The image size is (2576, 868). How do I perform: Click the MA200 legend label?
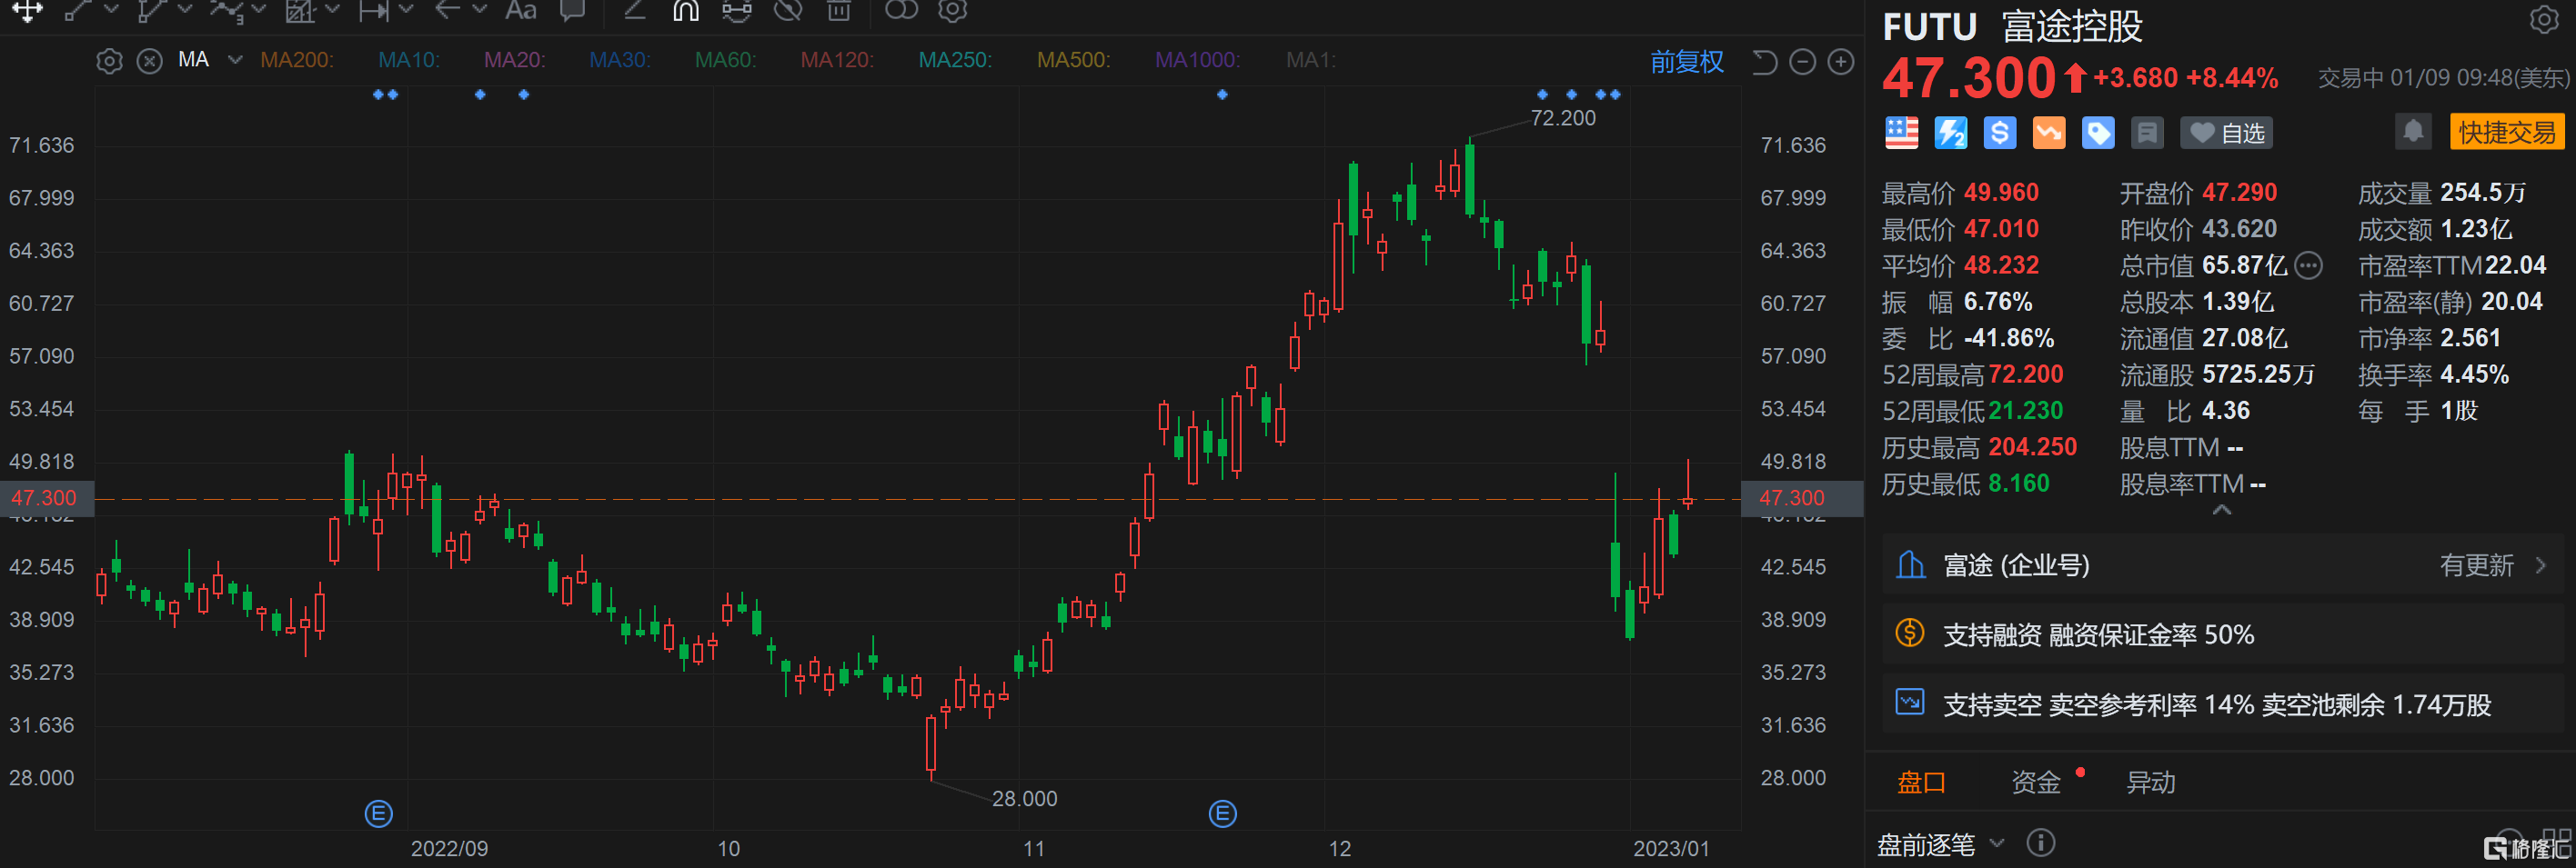[x=297, y=60]
